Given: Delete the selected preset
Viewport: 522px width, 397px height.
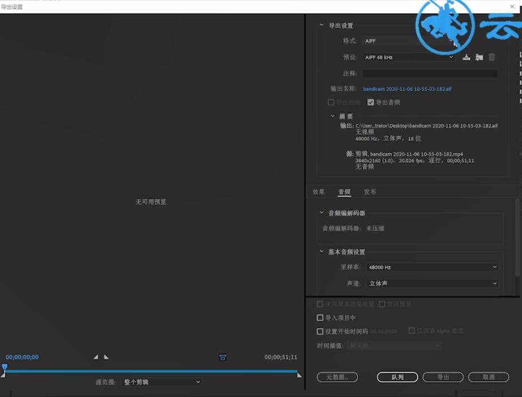Looking at the screenshot, I should pyautogui.click(x=491, y=57).
